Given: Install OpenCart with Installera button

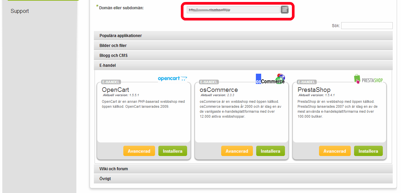Looking at the screenshot, I should pos(173,151).
